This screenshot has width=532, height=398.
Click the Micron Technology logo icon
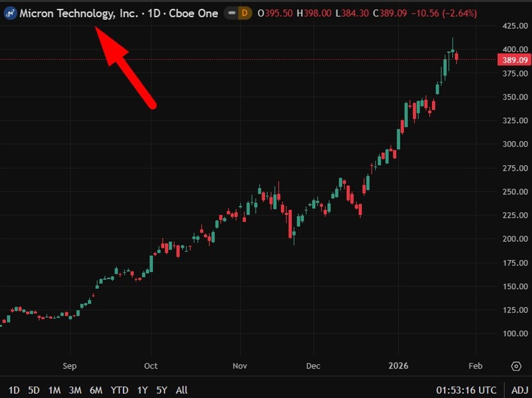10,13
